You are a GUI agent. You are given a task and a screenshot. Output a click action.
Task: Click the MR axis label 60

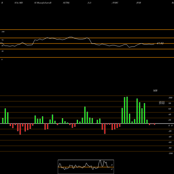[x=169, y=109]
